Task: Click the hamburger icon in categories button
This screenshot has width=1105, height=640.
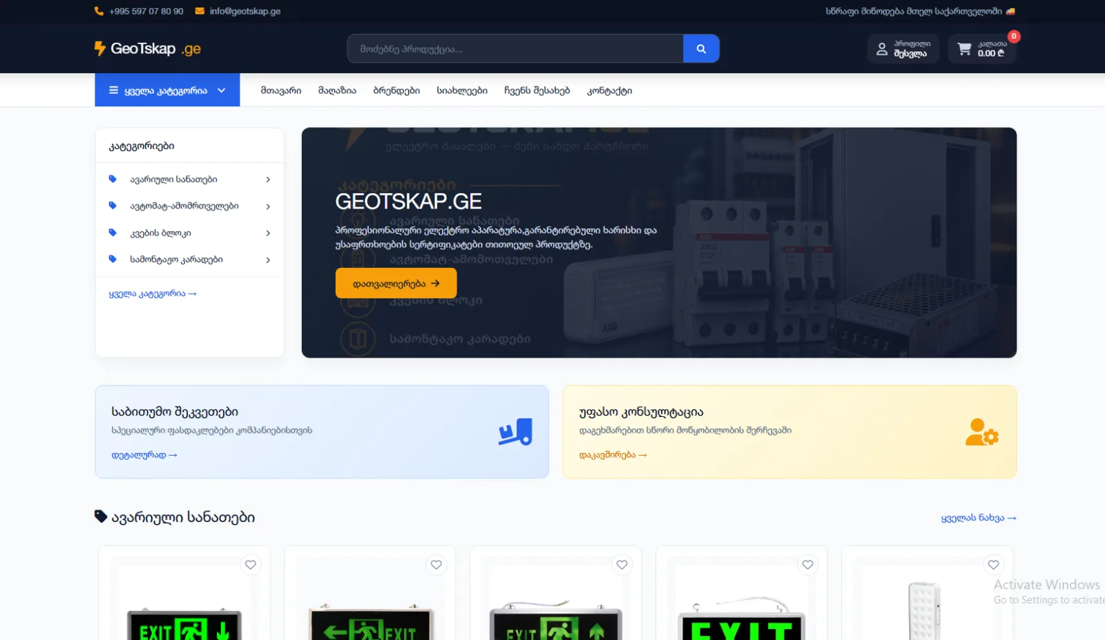Action: pos(113,90)
